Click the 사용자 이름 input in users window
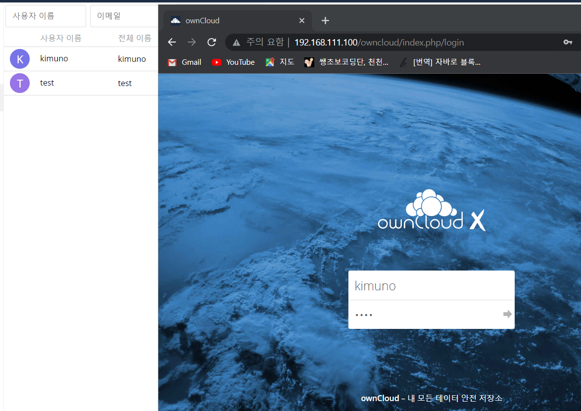This screenshot has height=411, width=581. point(46,16)
